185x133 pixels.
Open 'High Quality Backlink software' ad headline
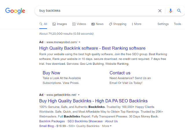[92, 48]
